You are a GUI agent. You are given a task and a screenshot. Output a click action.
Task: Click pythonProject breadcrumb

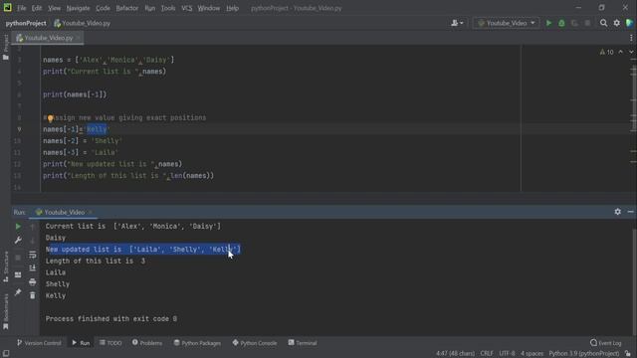click(26, 23)
